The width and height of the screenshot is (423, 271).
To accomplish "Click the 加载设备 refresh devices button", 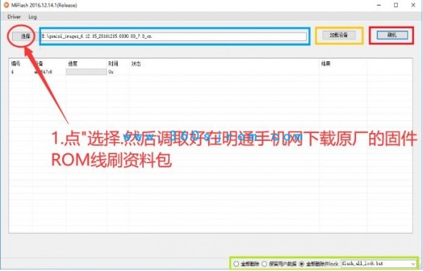I will coord(338,35).
